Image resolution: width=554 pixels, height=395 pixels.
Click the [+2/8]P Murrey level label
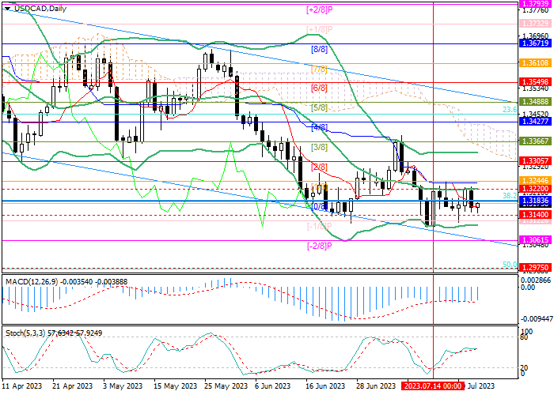320,9
